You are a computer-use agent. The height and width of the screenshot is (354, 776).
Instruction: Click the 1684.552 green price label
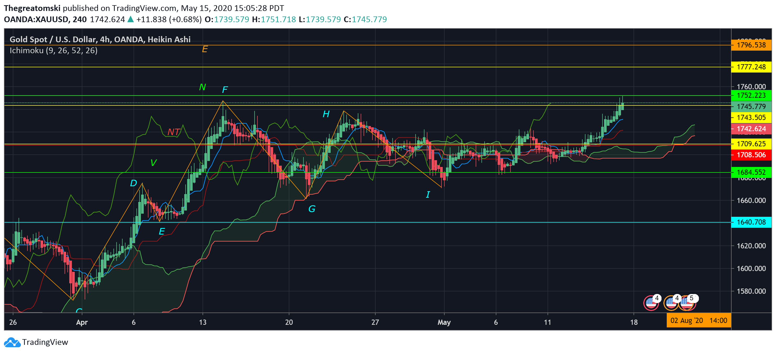point(751,172)
